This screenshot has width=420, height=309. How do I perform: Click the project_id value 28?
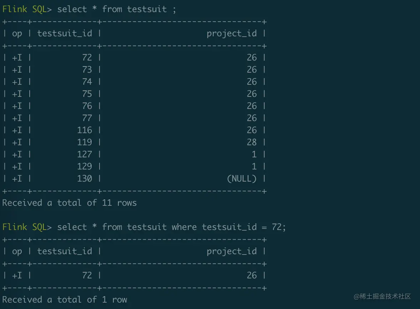(x=252, y=142)
